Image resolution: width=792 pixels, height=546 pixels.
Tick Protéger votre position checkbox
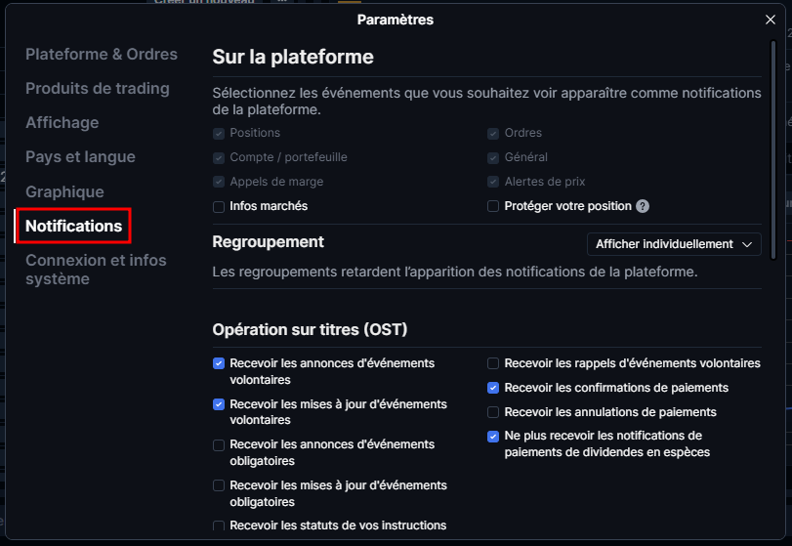click(x=493, y=206)
